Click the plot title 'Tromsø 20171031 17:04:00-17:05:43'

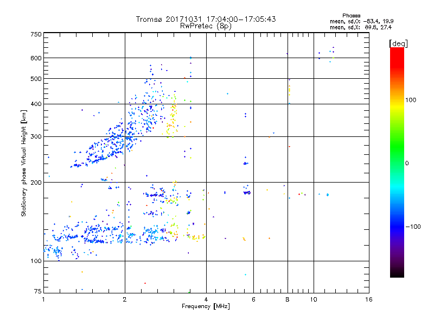pos(206,19)
